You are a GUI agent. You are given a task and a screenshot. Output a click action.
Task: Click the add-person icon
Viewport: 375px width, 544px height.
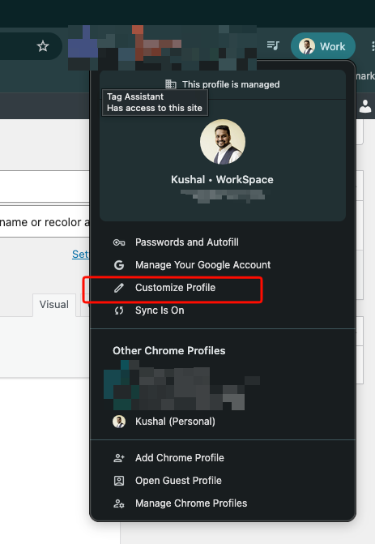tap(119, 458)
